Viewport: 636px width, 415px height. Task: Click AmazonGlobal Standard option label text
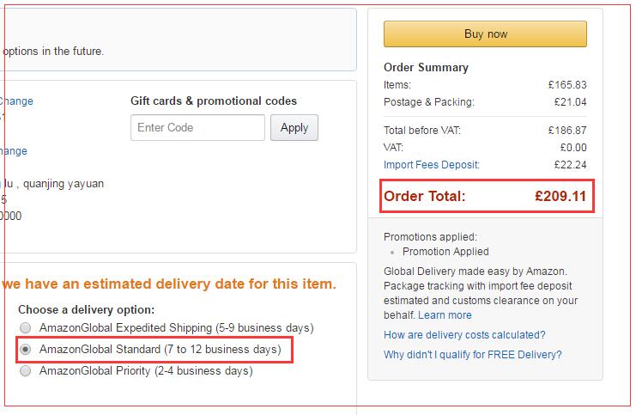point(161,349)
